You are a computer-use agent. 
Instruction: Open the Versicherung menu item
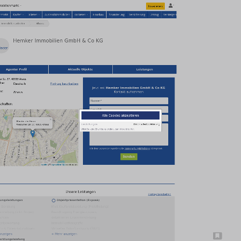point(137,14)
